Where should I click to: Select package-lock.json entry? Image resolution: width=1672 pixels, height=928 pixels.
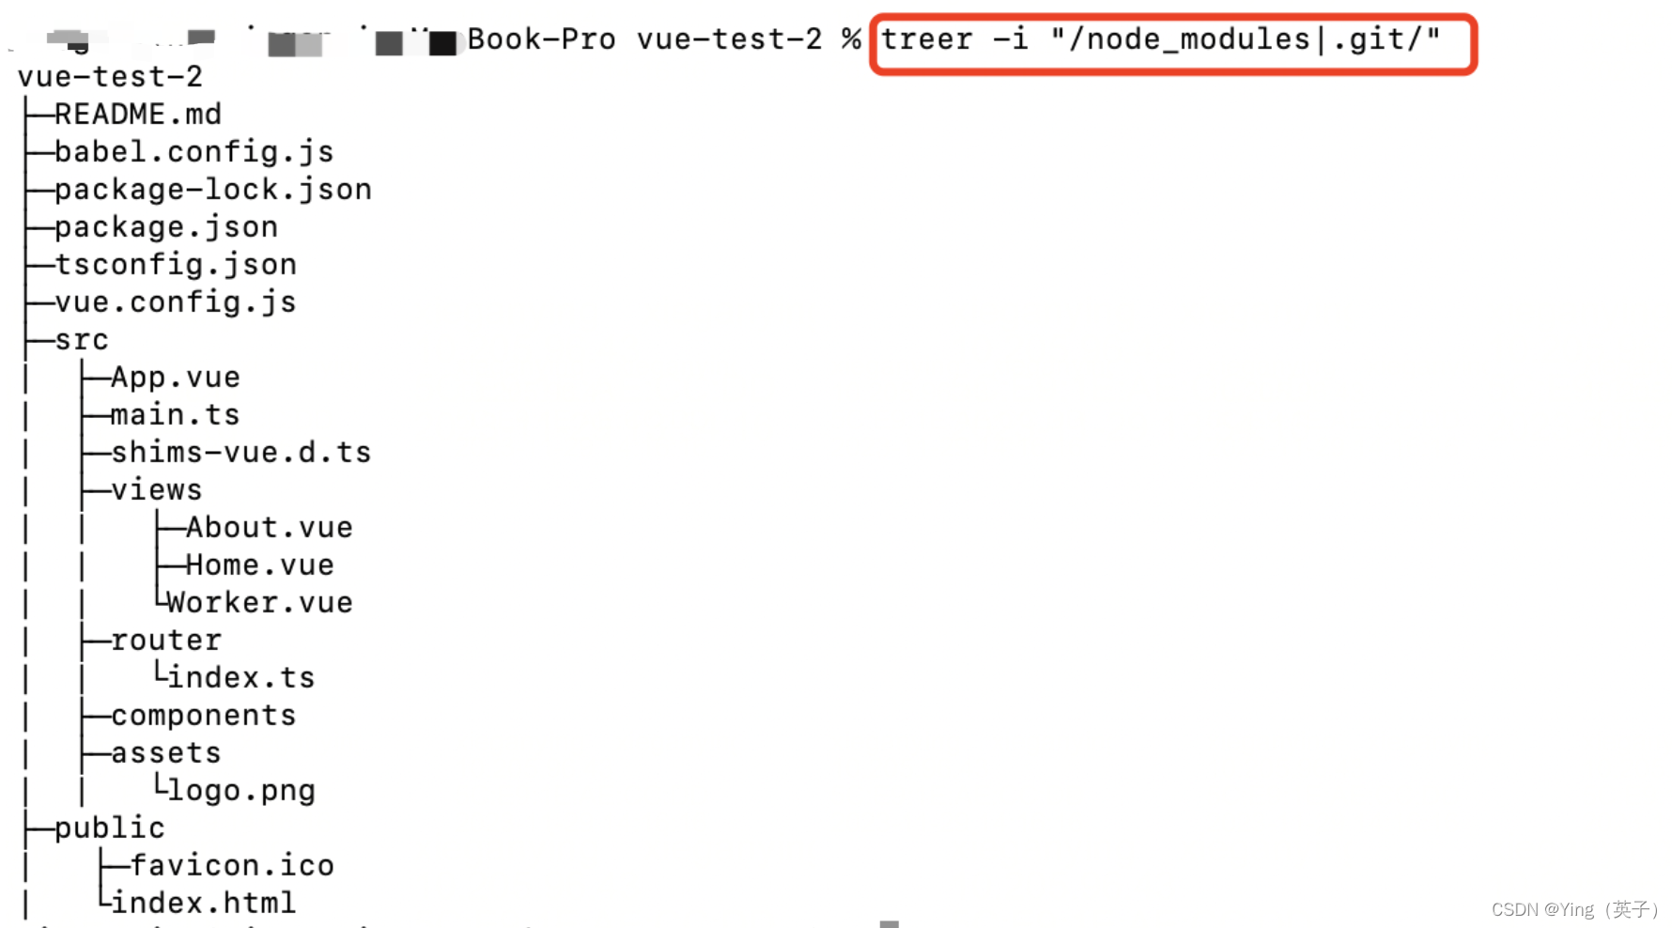tap(213, 190)
